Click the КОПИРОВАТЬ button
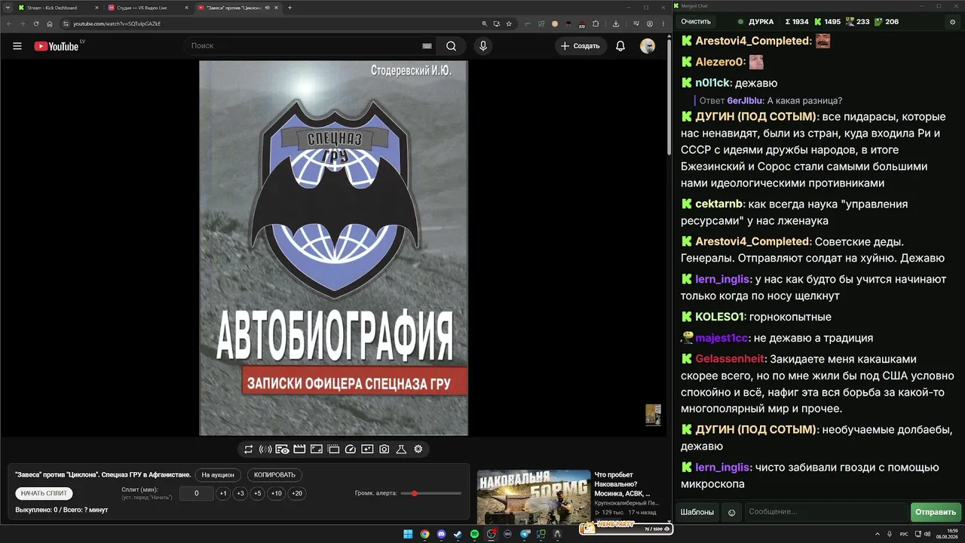 click(x=274, y=475)
